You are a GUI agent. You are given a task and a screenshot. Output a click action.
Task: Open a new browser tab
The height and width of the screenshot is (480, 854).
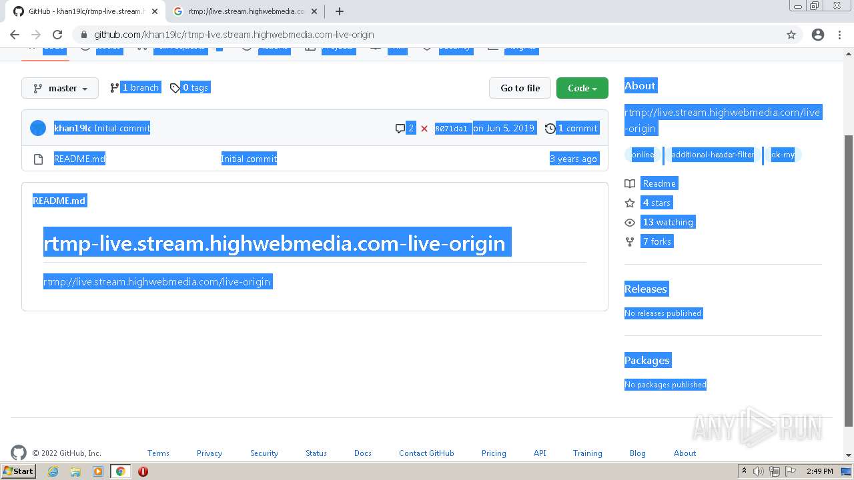[x=340, y=11]
